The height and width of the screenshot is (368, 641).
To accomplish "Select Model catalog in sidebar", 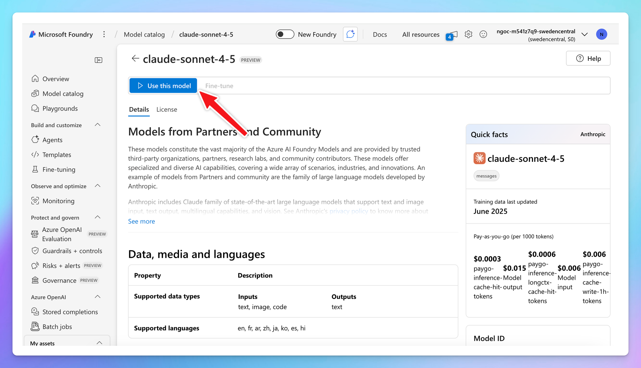I will click(63, 94).
